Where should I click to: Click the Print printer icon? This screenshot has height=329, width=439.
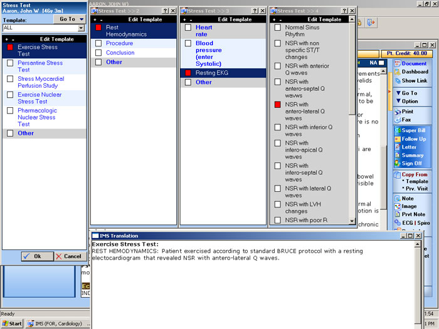pyautogui.click(x=397, y=112)
